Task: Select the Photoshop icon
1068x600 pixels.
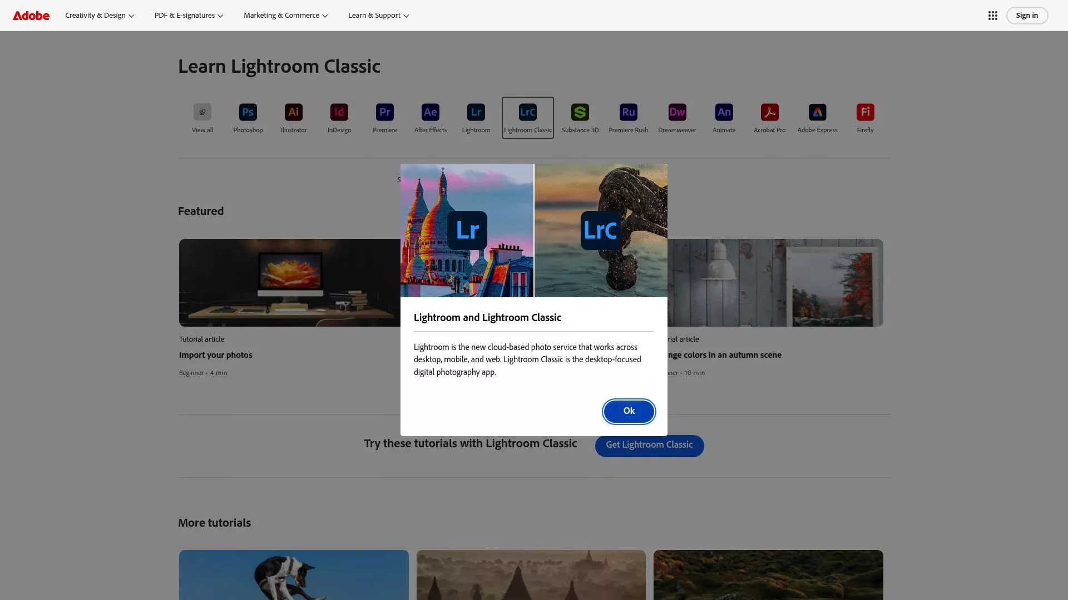Action: click(x=248, y=112)
